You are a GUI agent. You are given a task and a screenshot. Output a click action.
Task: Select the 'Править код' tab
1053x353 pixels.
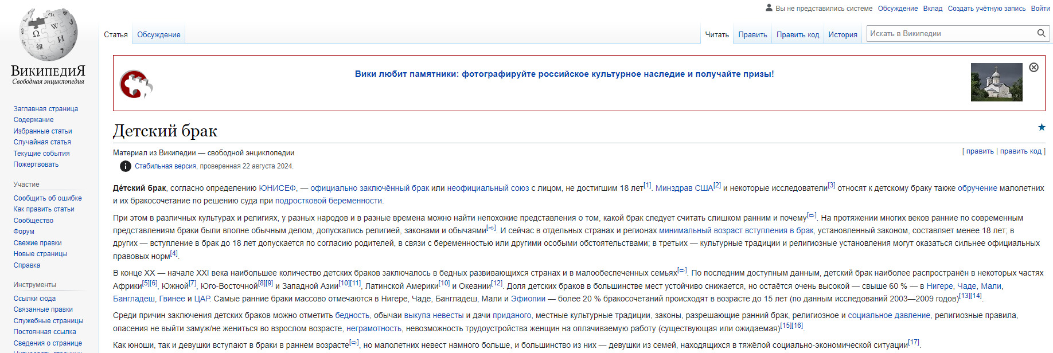pos(797,34)
